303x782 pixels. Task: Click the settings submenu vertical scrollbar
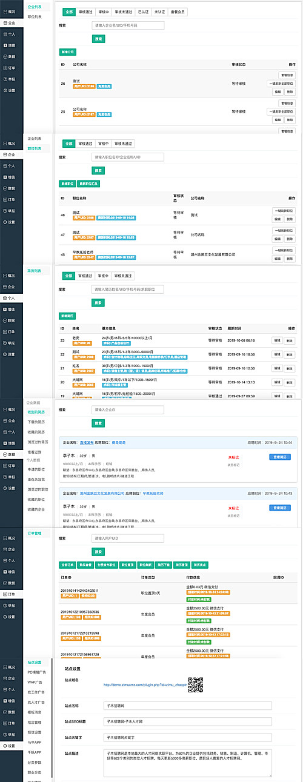tap(53, 718)
